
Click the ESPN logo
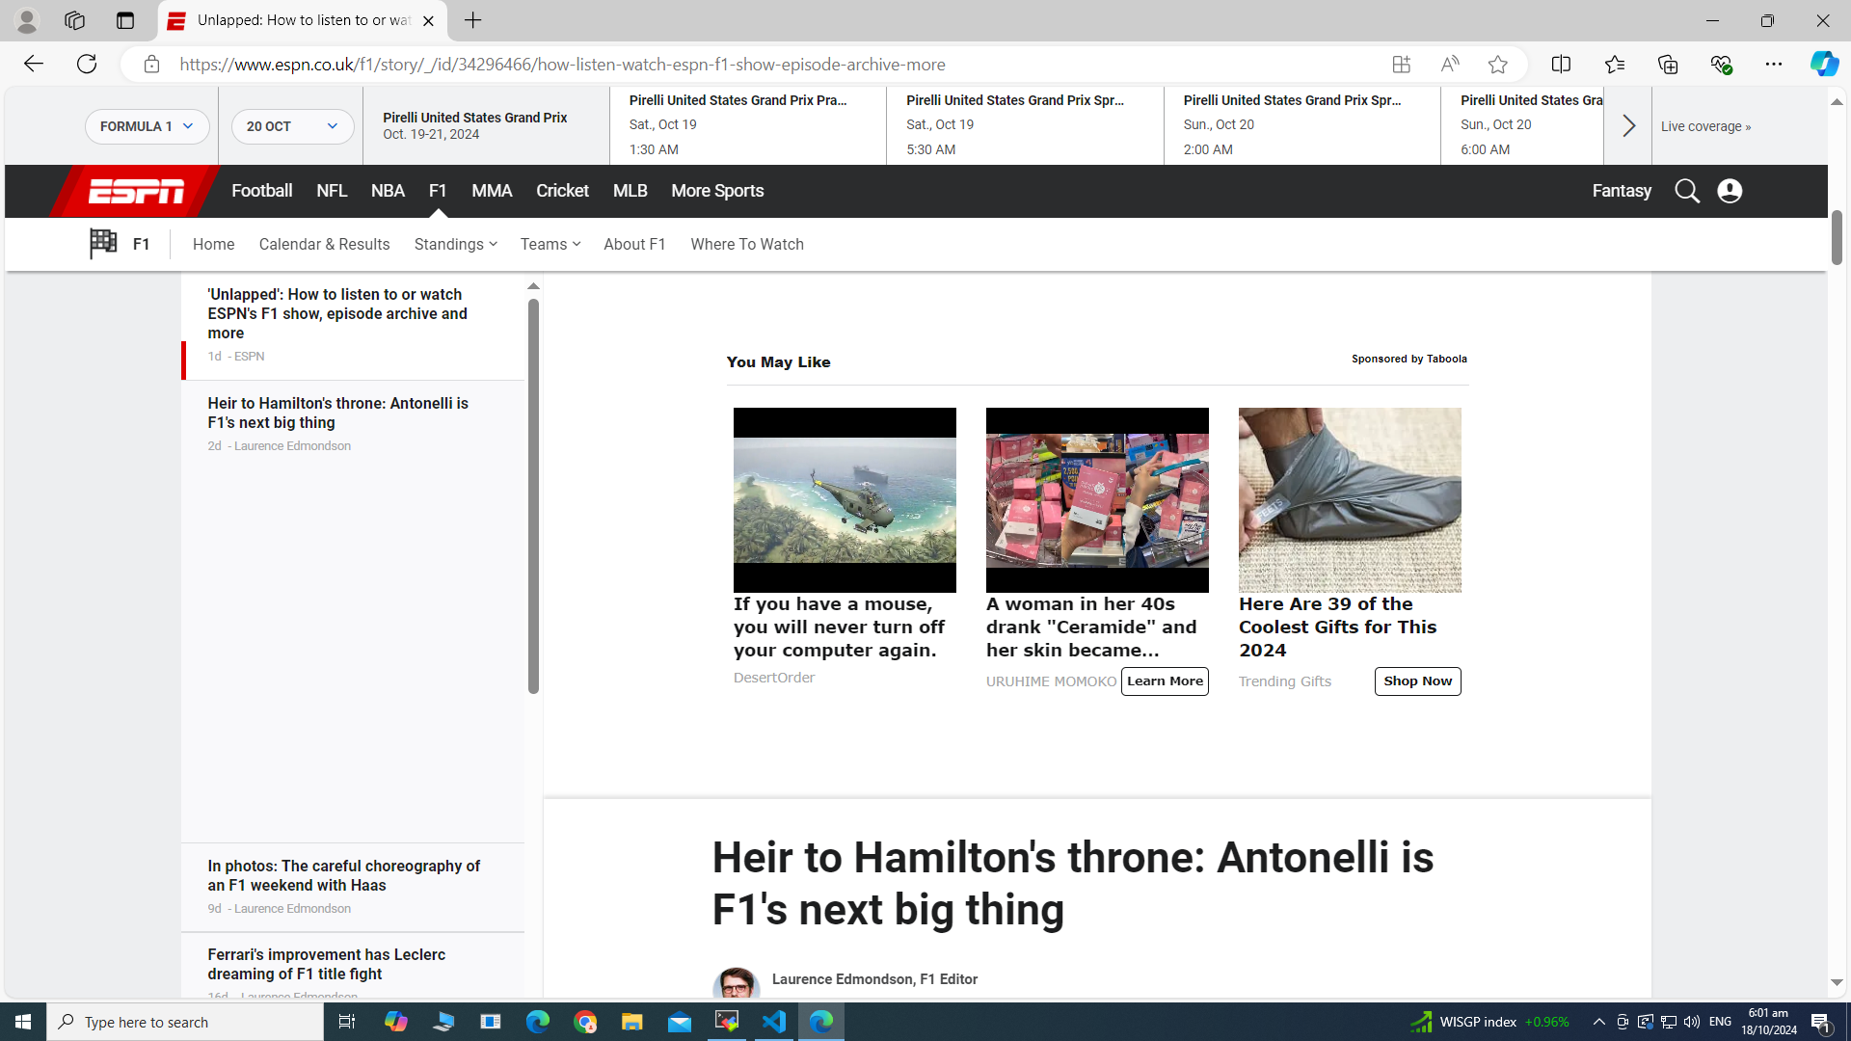point(136,191)
